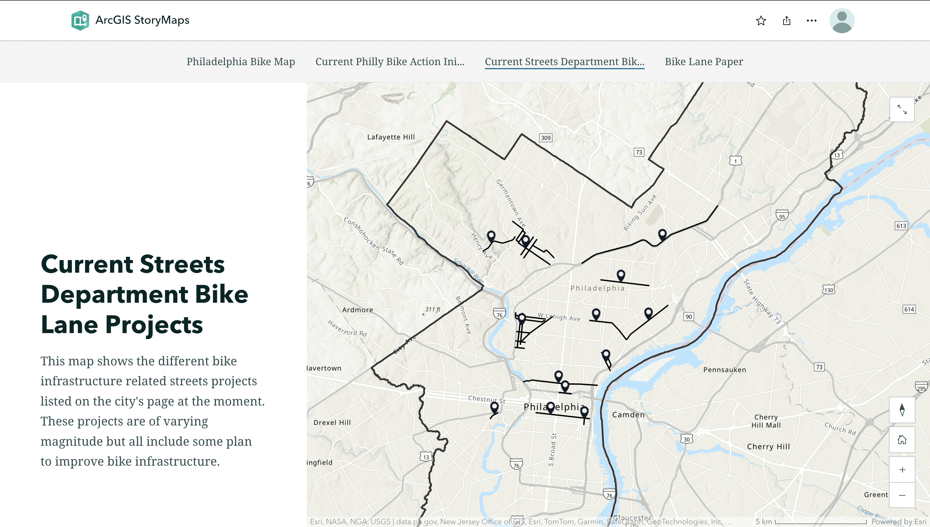Select the map pin near Rising Sun Ave
This screenshot has height=527, width=930.
(x=662, y=234)
